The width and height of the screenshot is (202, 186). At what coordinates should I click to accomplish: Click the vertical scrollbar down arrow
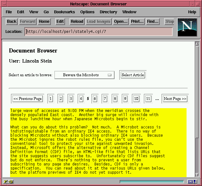(x=197, y=175)
